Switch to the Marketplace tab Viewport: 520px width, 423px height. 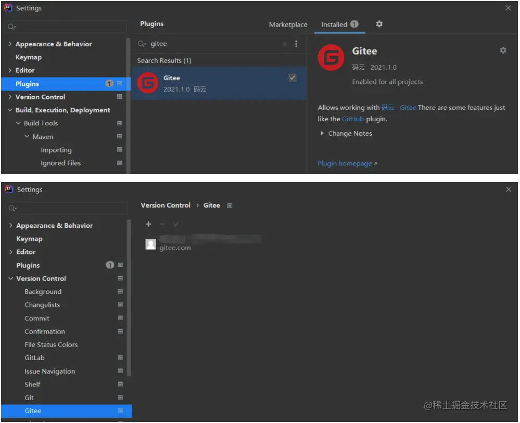pos(288,24)
